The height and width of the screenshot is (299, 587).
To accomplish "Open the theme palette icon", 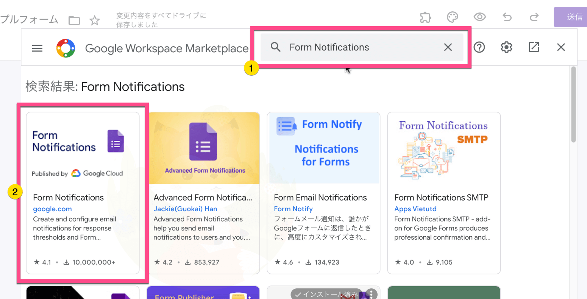I will click(453, 17).
